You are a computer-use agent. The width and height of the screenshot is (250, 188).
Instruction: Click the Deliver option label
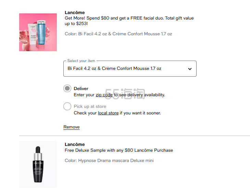pos(81,89)
